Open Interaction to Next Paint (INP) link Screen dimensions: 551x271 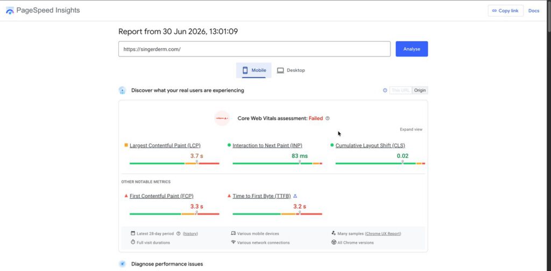click(267, 145)
